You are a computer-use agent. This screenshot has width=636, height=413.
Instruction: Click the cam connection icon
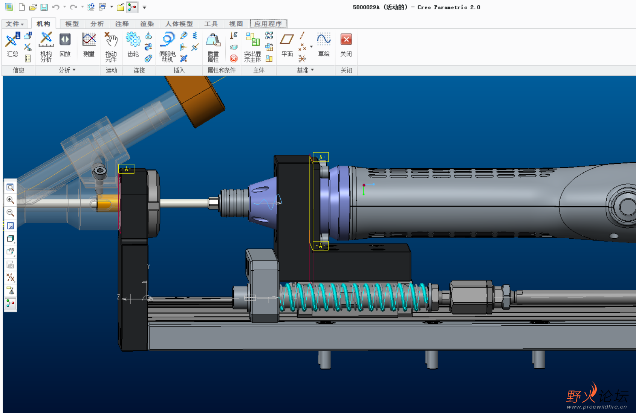coord(149,36)
